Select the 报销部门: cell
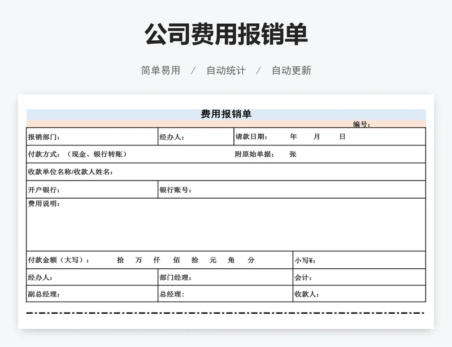Image resolution: width=452 pixels, height=347 pixels. [92, 136]
